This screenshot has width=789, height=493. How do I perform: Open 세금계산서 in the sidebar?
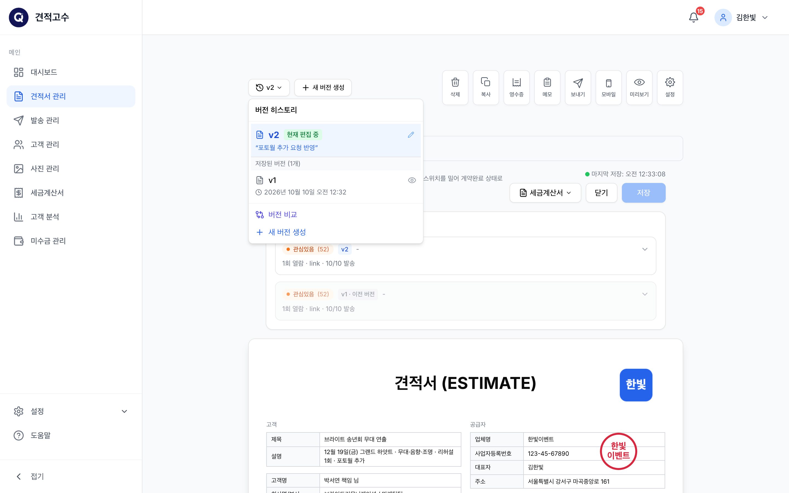point(71,193)
